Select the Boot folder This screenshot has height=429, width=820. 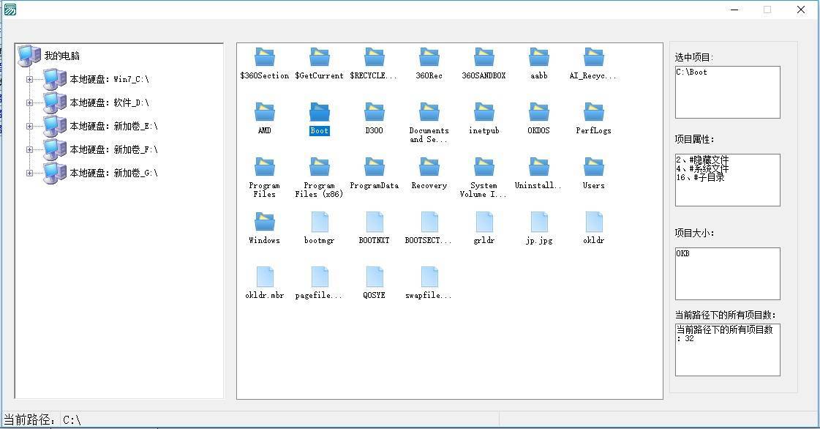pos(320,113)
